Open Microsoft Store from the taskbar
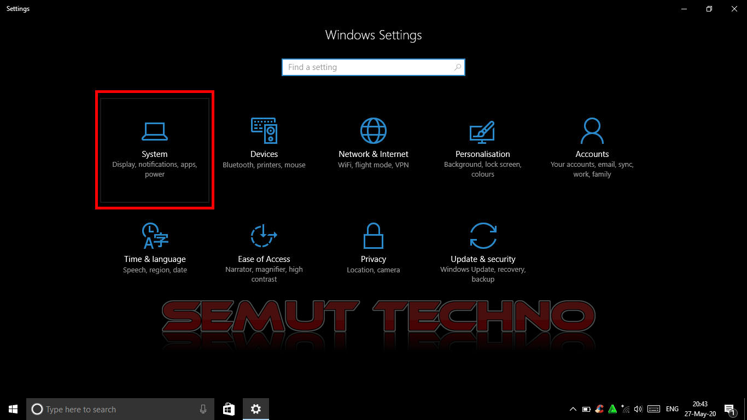747x420 pixels. 229,409
